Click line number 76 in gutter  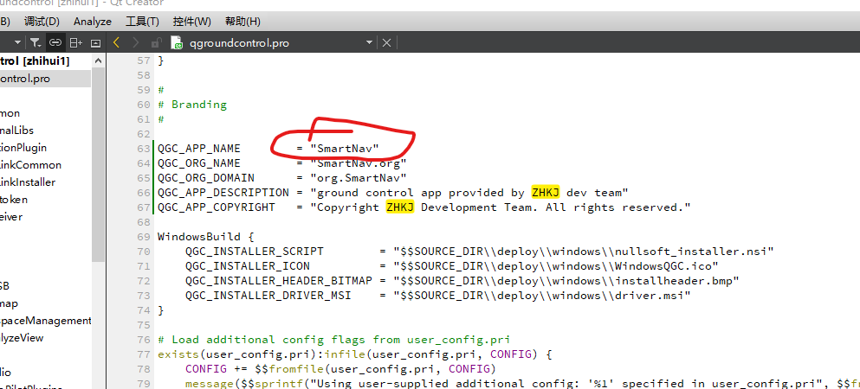143,340
